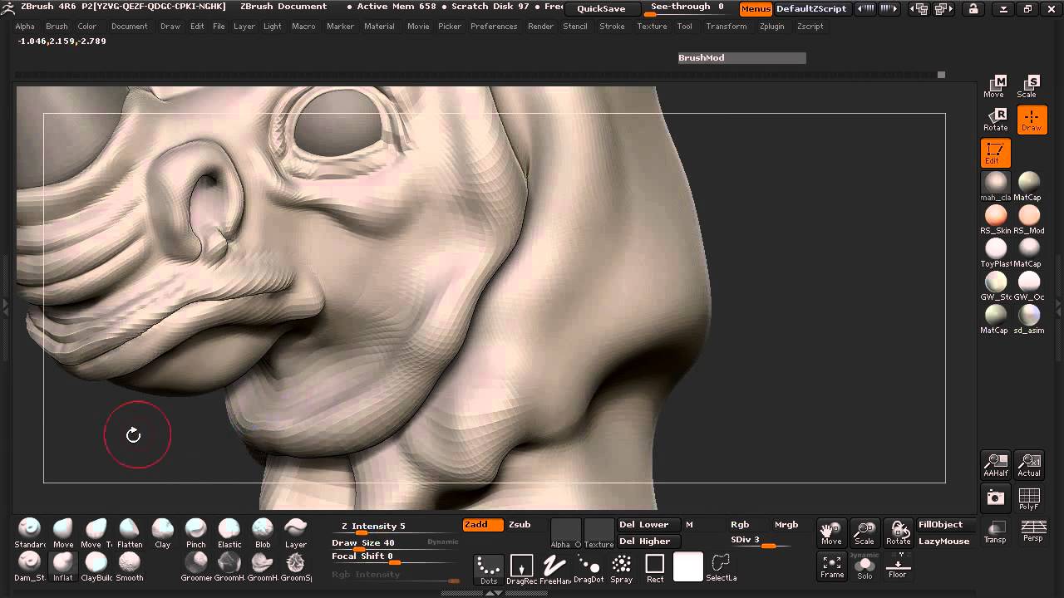
Task: Open the Zplugin menu
Action: coord(771,27)
